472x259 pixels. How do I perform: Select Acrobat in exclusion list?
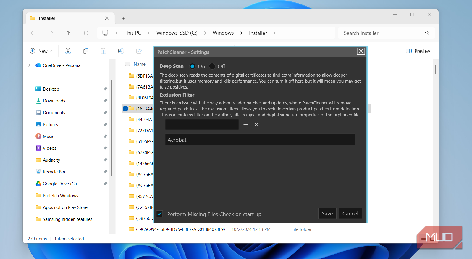[x=260, y=139]
